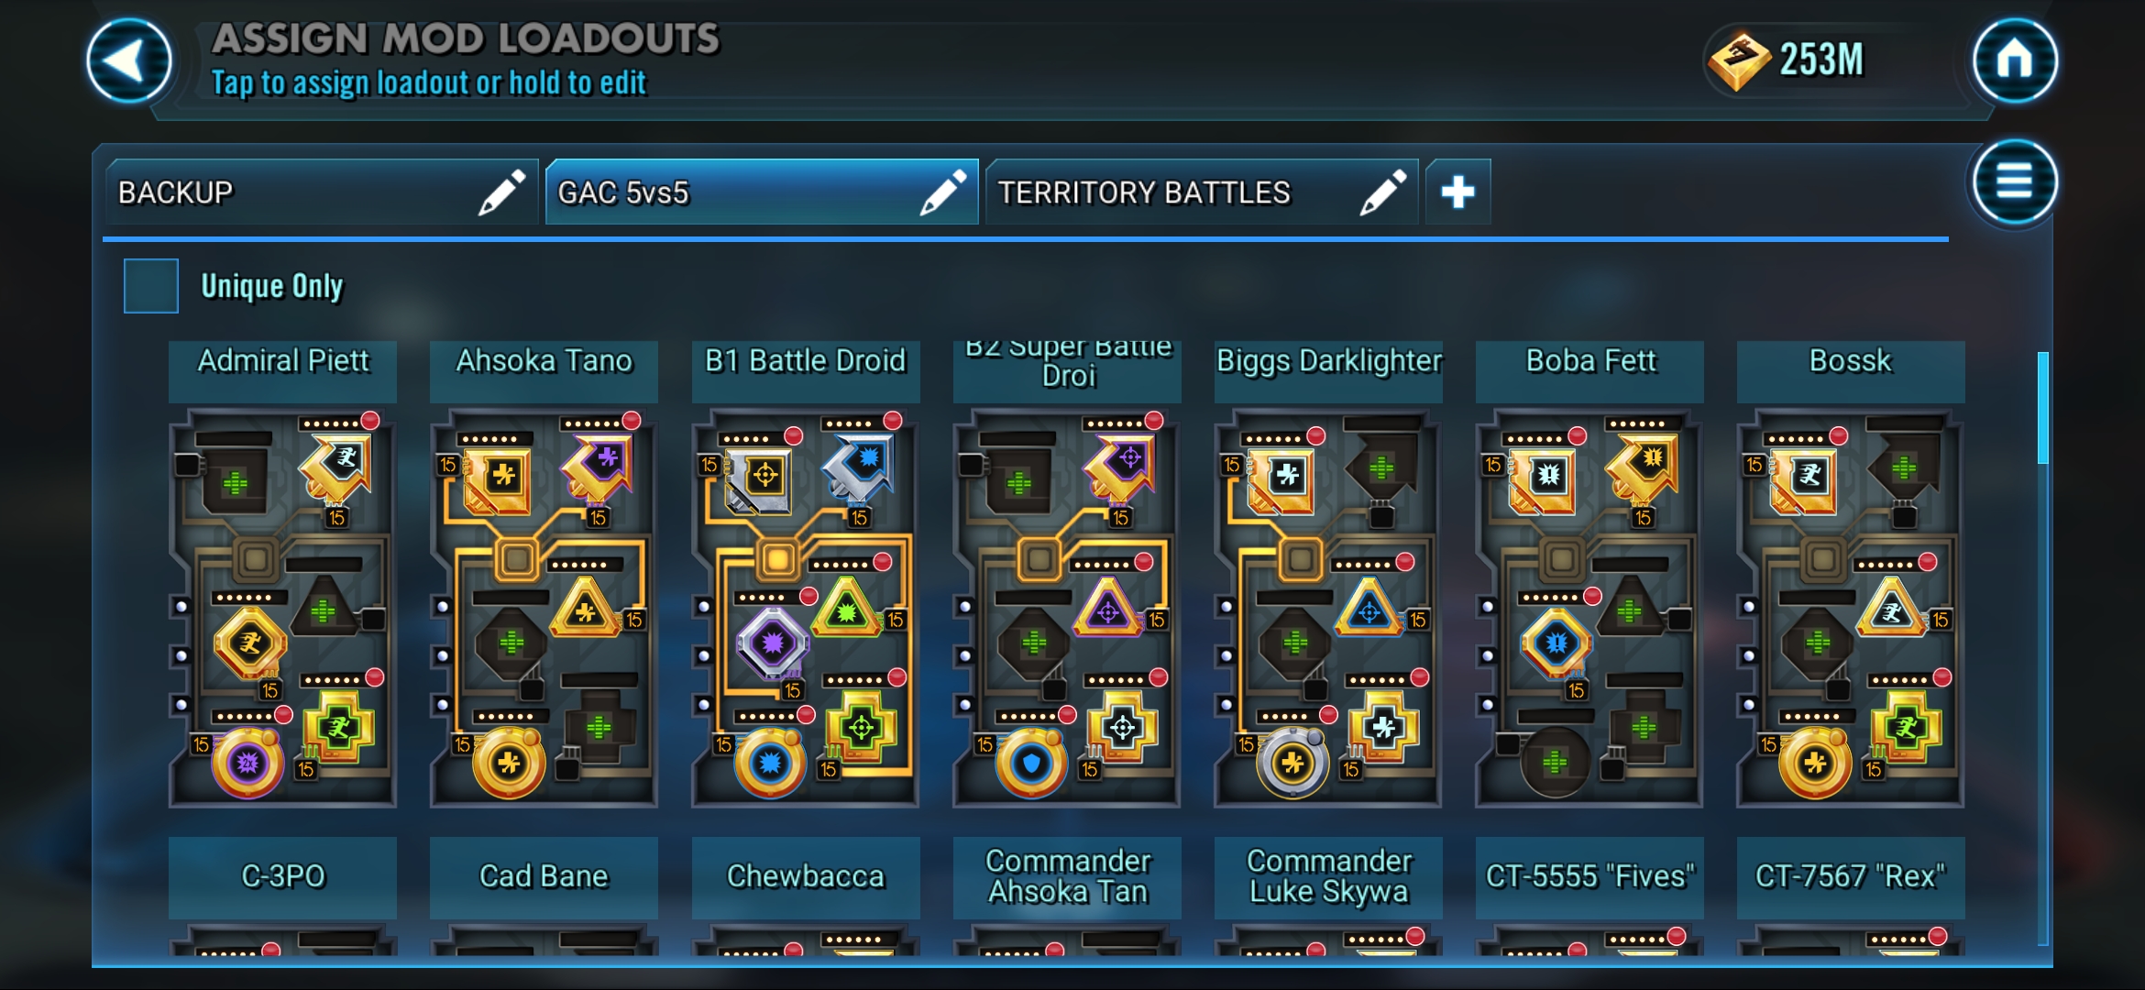Switch to the TERRITORY BATTLES tab
2145x990 pixels.
pos(1202,192)
